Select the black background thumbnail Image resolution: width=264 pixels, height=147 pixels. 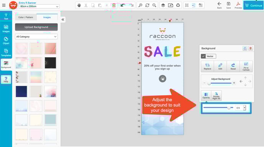(50, 63)
